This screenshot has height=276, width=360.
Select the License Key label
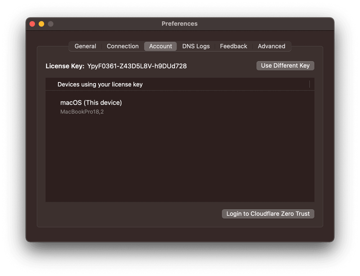[65, 66]
